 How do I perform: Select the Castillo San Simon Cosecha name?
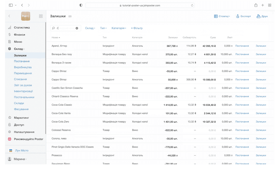tap(67, 88)
